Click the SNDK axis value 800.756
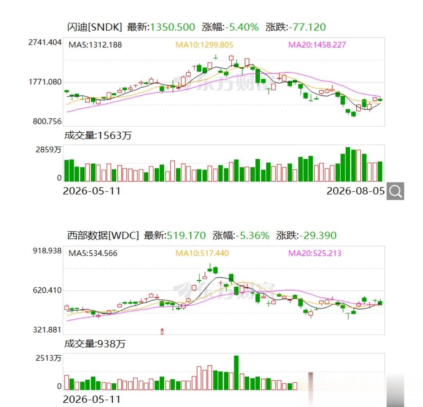The height and width of the screenshot is (407, 423). [x=47, y=121]
